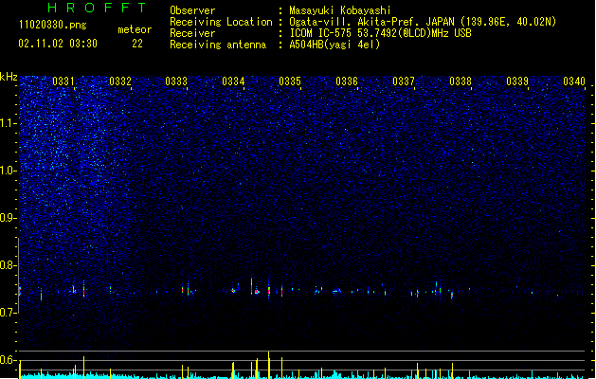Image resolution: width=596 pixels, height=379 pixels.
Task: Click the date 02.11.02 03:30
Action: tap(58, 44)
